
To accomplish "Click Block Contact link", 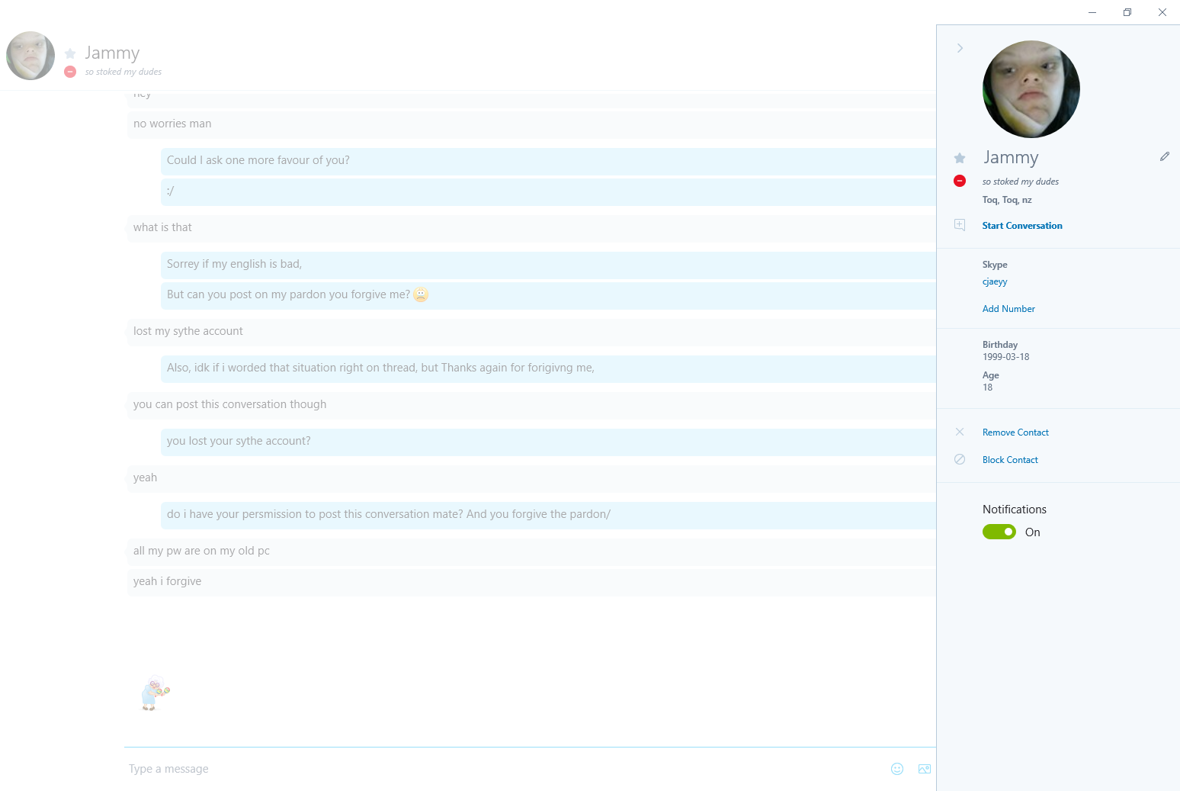I will (1010, 460).
